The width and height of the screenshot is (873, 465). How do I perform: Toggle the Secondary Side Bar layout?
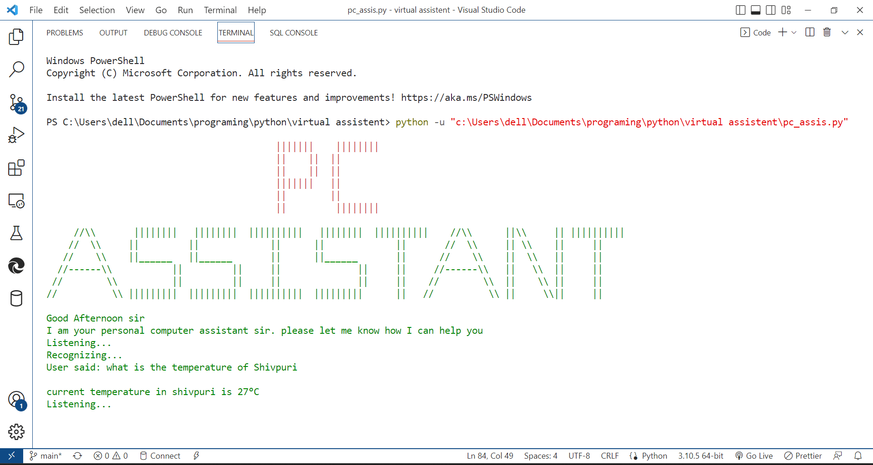[771, 10]
